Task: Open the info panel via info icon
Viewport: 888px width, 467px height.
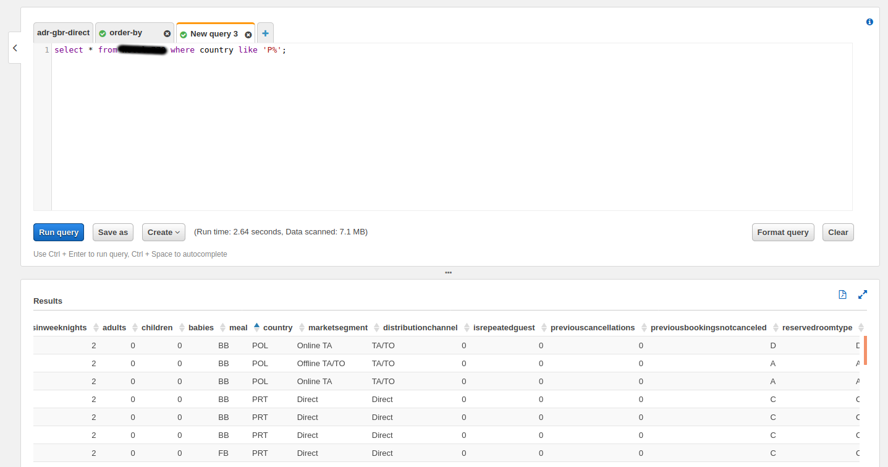Action: (x=869, y=22)
